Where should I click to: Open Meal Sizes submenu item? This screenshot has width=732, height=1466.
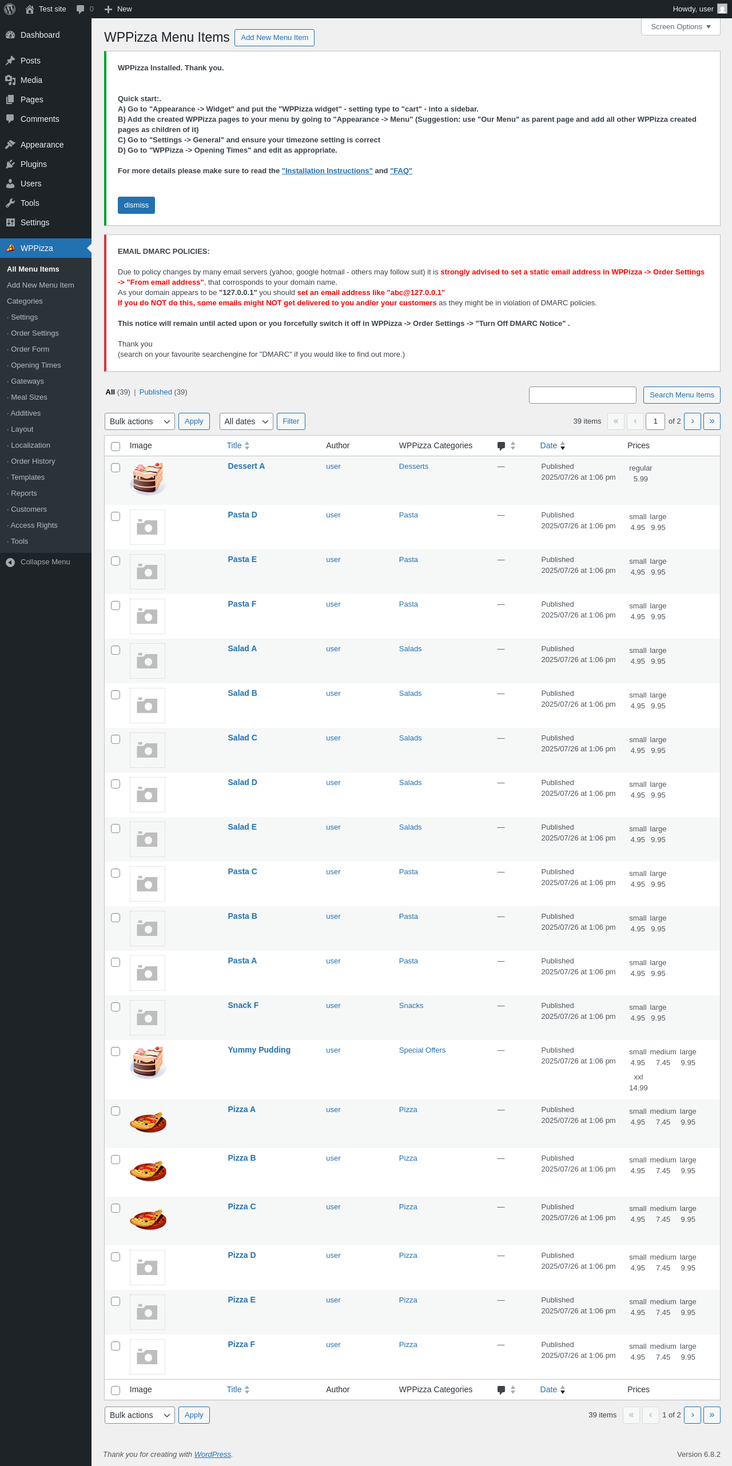point(29,397)
